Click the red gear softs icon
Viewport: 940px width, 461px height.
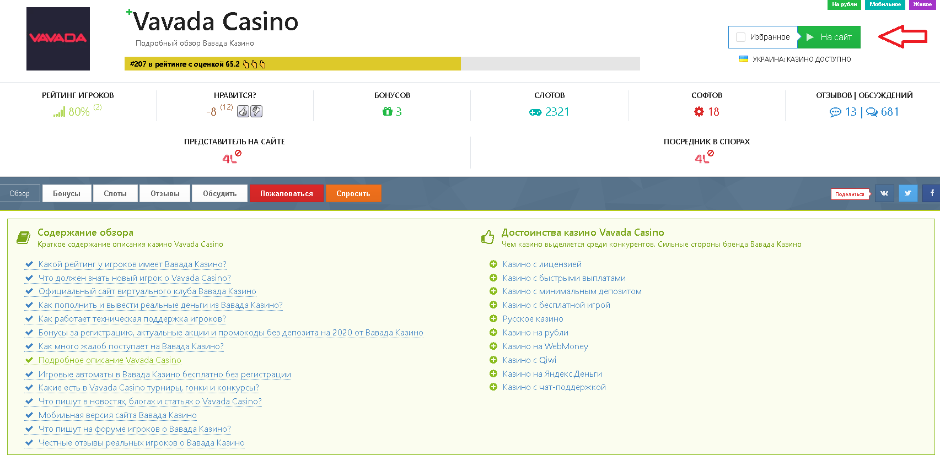pos(699,112)
